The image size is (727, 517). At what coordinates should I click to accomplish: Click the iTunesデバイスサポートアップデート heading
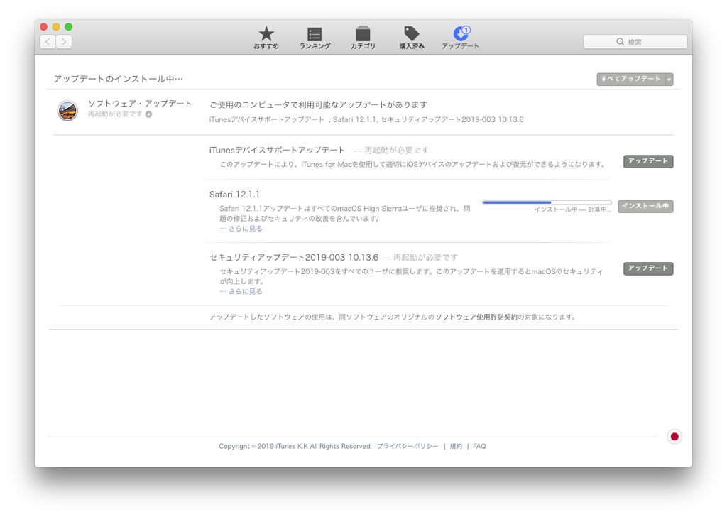click(277, 151)
